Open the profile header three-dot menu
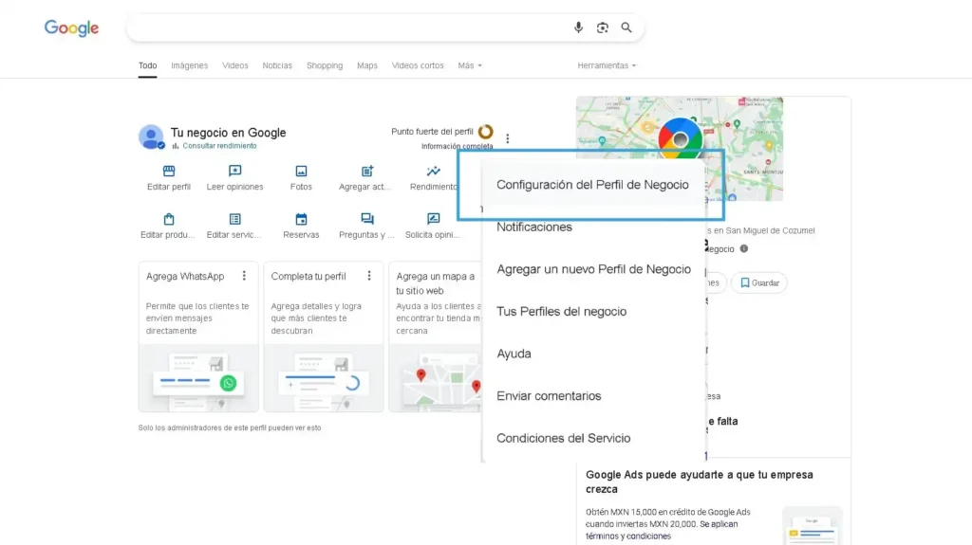This screenshot has height=545, width=972. click(508, 138)
